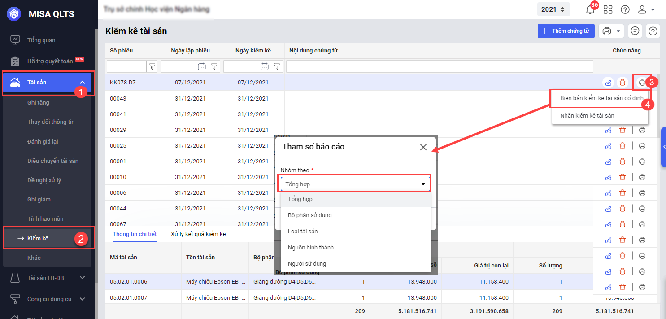Expand the Công cụ dụng cụ menu
This screenshot has height=319, width=666.
point(82,299)
